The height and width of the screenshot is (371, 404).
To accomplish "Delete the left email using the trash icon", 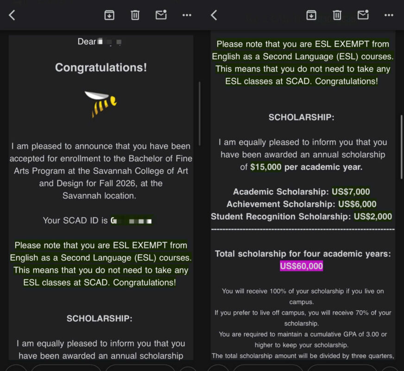I will (x=135, y=15).
